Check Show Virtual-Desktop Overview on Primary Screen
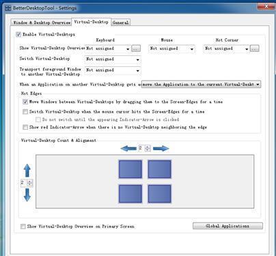276x256 pixels. (x=23, y=227)
